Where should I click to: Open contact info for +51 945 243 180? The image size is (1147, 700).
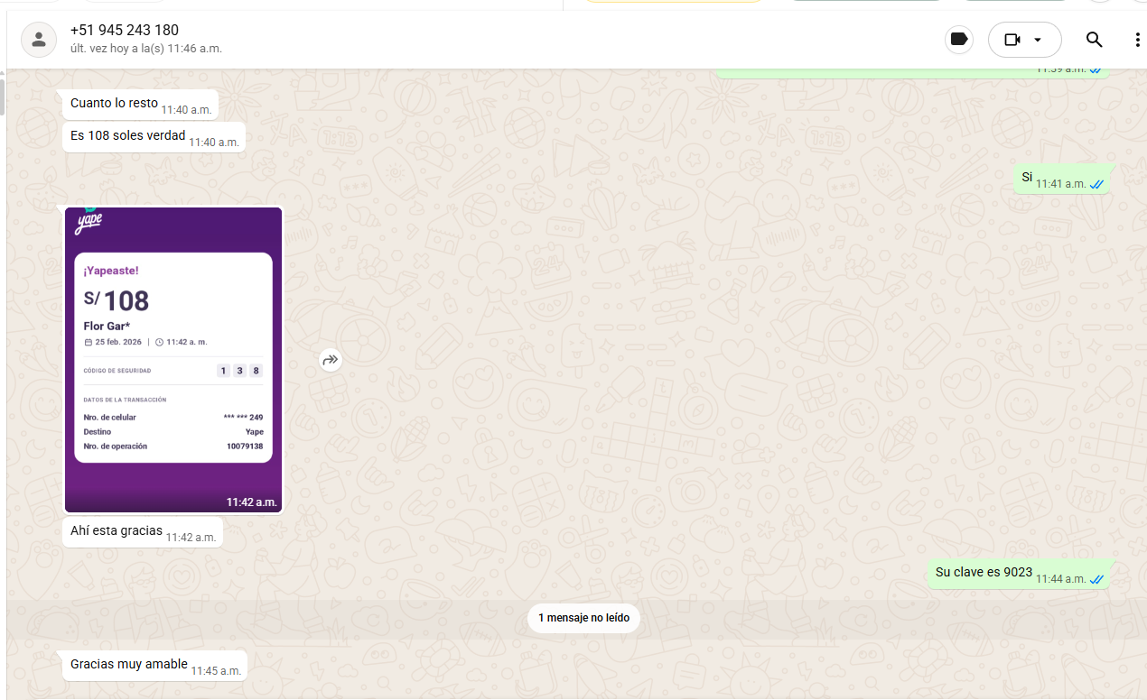[125, 31]
